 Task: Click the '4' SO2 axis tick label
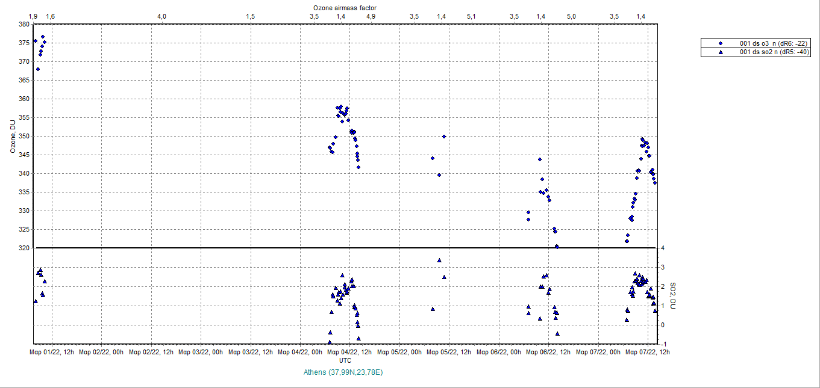[x=662, y=248]
